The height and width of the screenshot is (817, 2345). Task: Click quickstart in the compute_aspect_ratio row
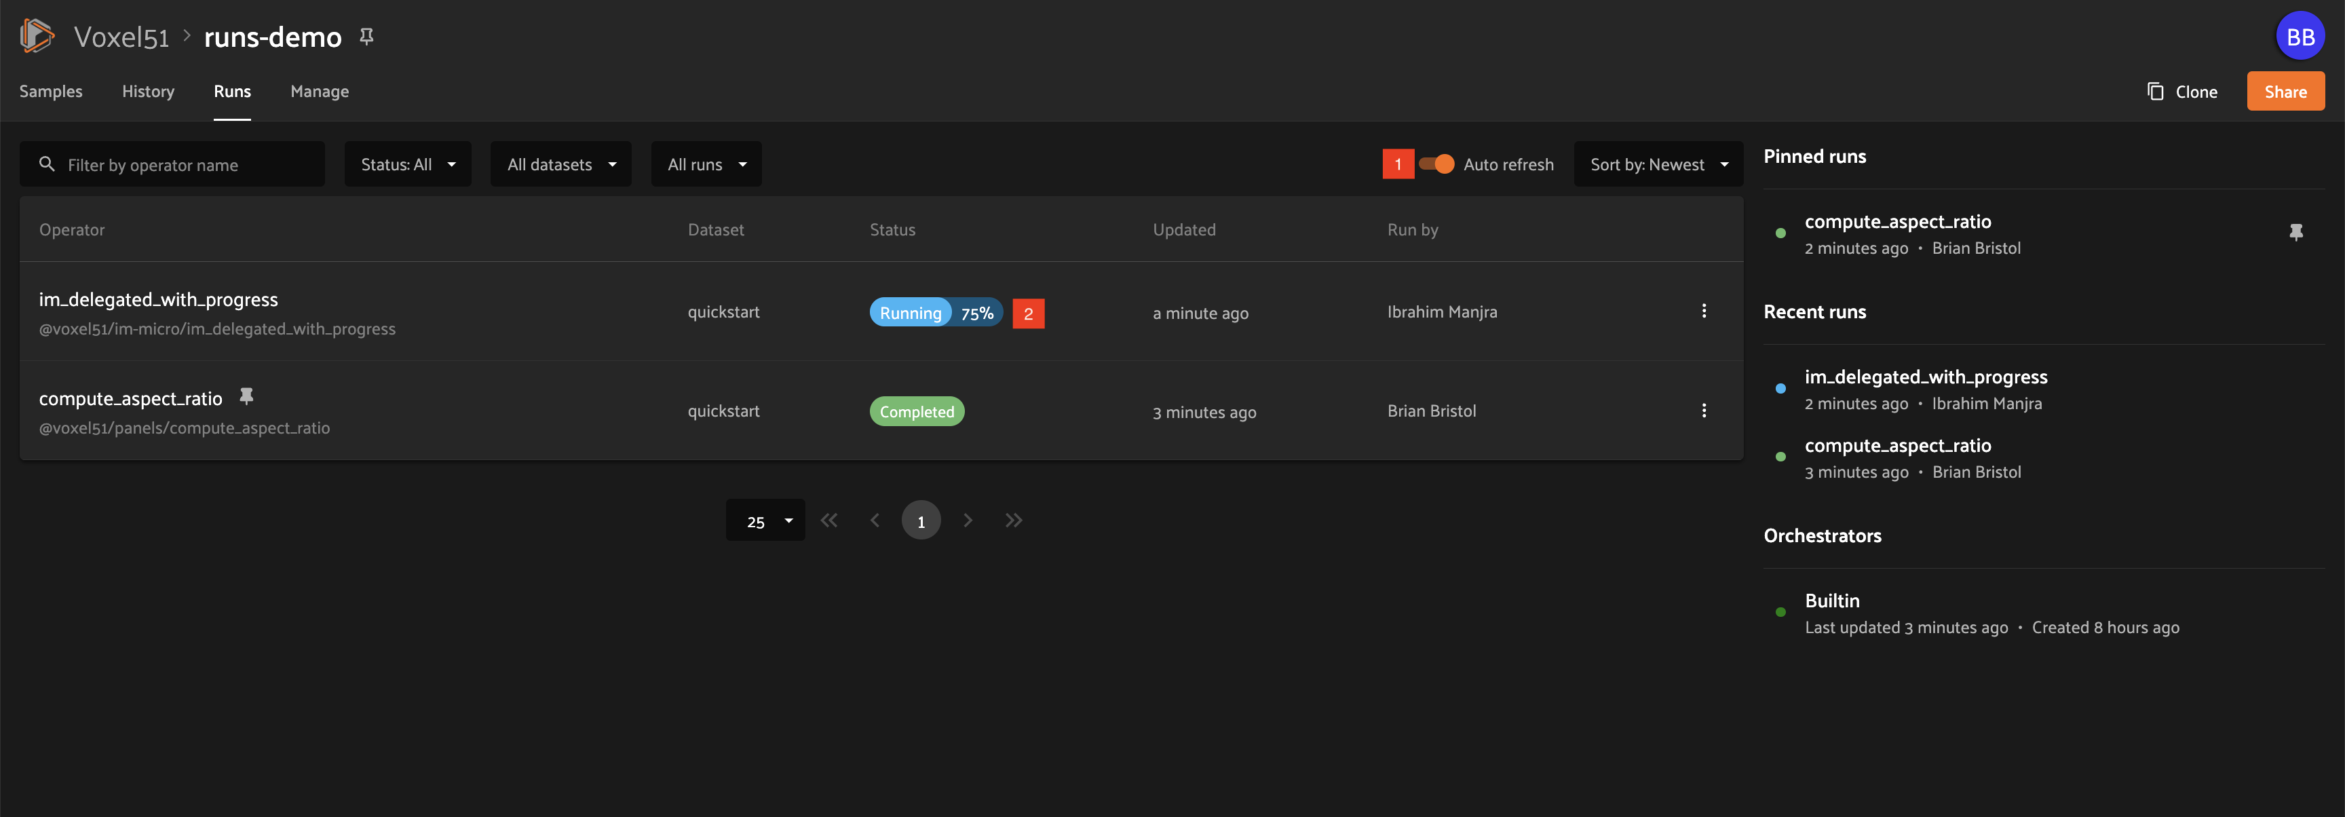[723, 411]
